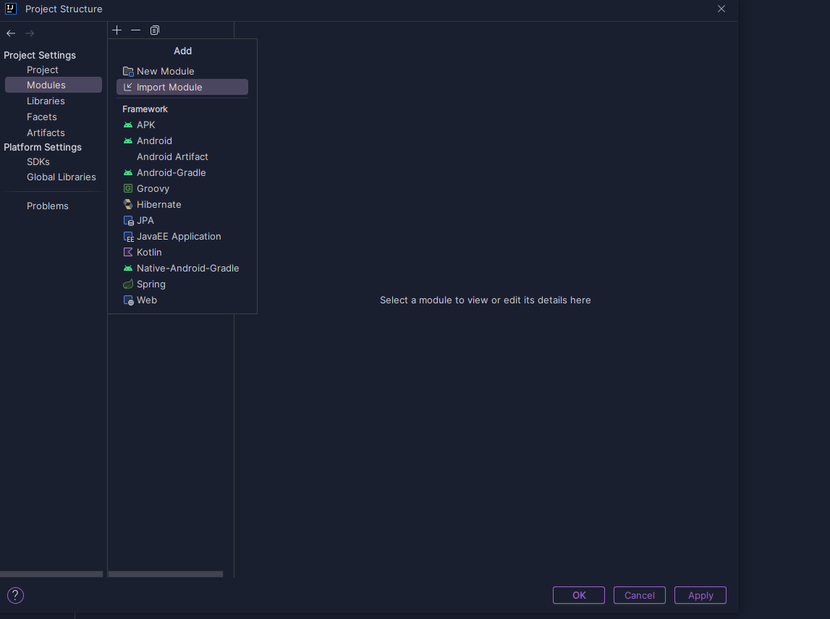Go forward with the right arrow icon
The height and width of the screenshot is (619, 830).
[x=30, y=33]
